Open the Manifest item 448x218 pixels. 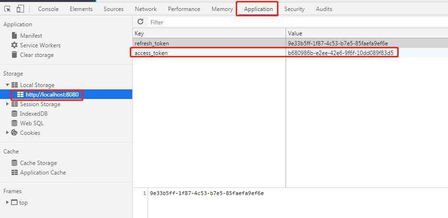click(31, 36)
